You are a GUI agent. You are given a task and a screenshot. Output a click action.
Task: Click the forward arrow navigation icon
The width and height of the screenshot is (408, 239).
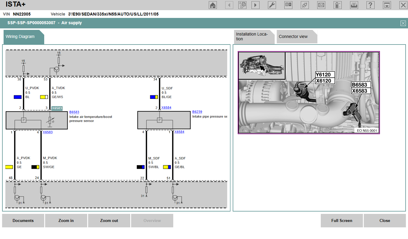255,5
